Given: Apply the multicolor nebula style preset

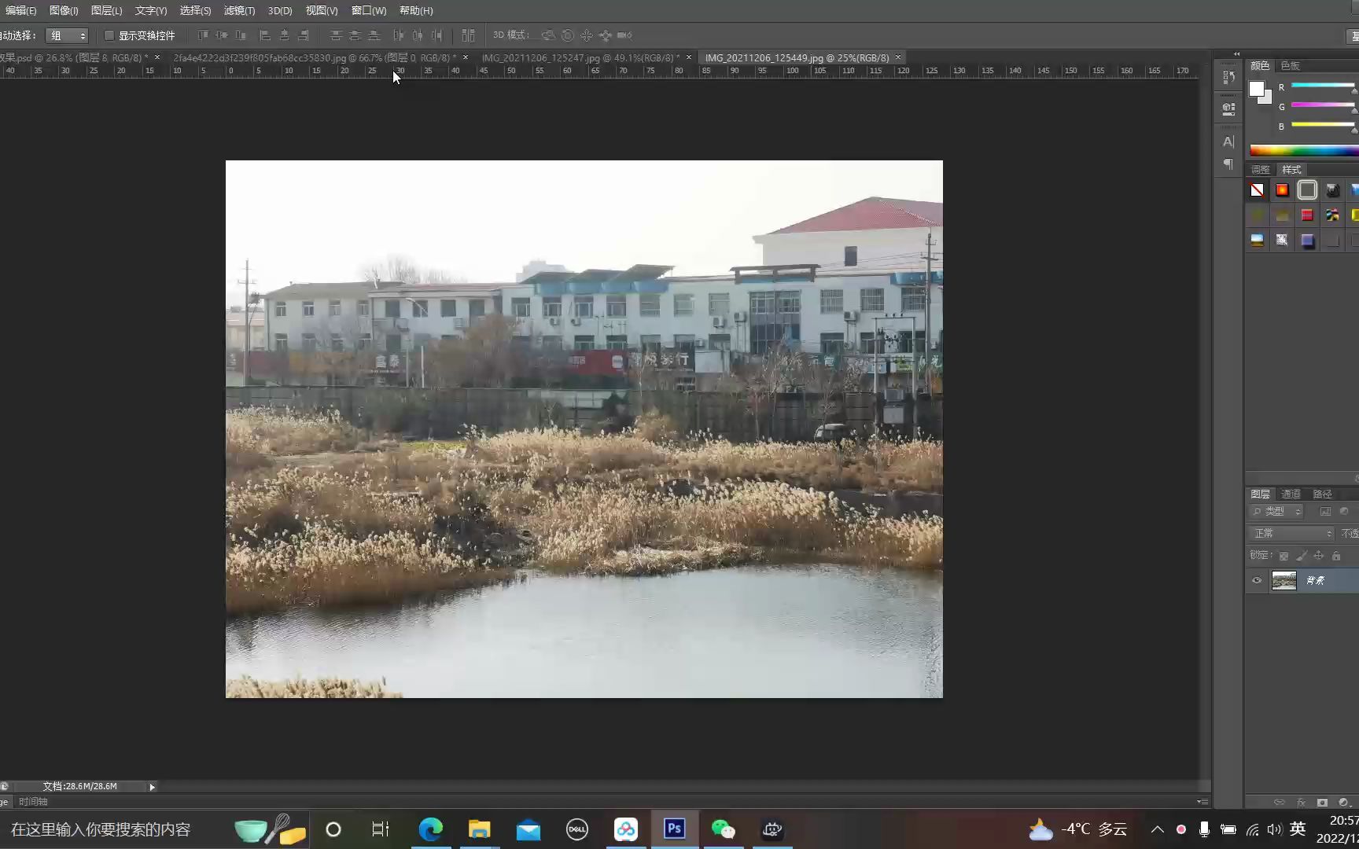Looking at the screenshot, I should tap(1333, 215).
